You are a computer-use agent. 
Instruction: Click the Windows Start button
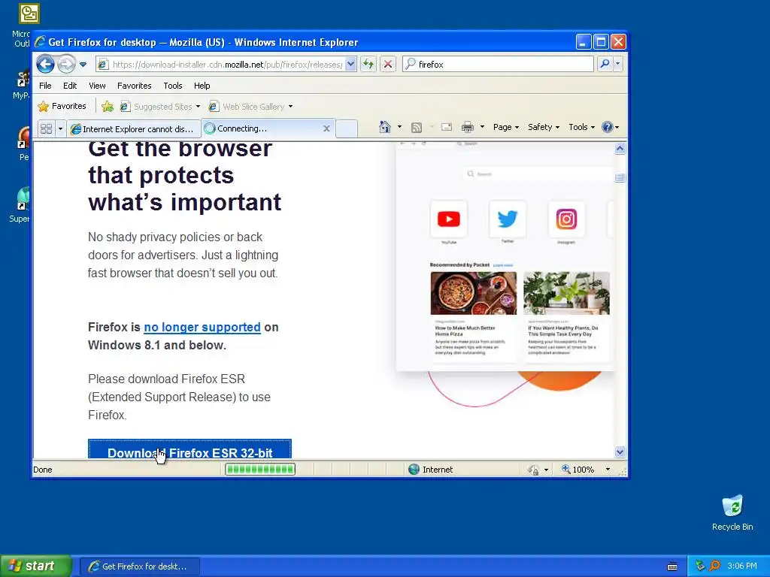(36, 566)
